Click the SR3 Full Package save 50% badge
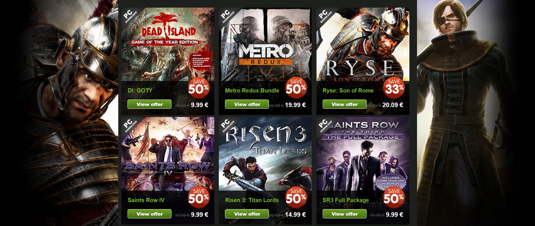 coord(394,197)
